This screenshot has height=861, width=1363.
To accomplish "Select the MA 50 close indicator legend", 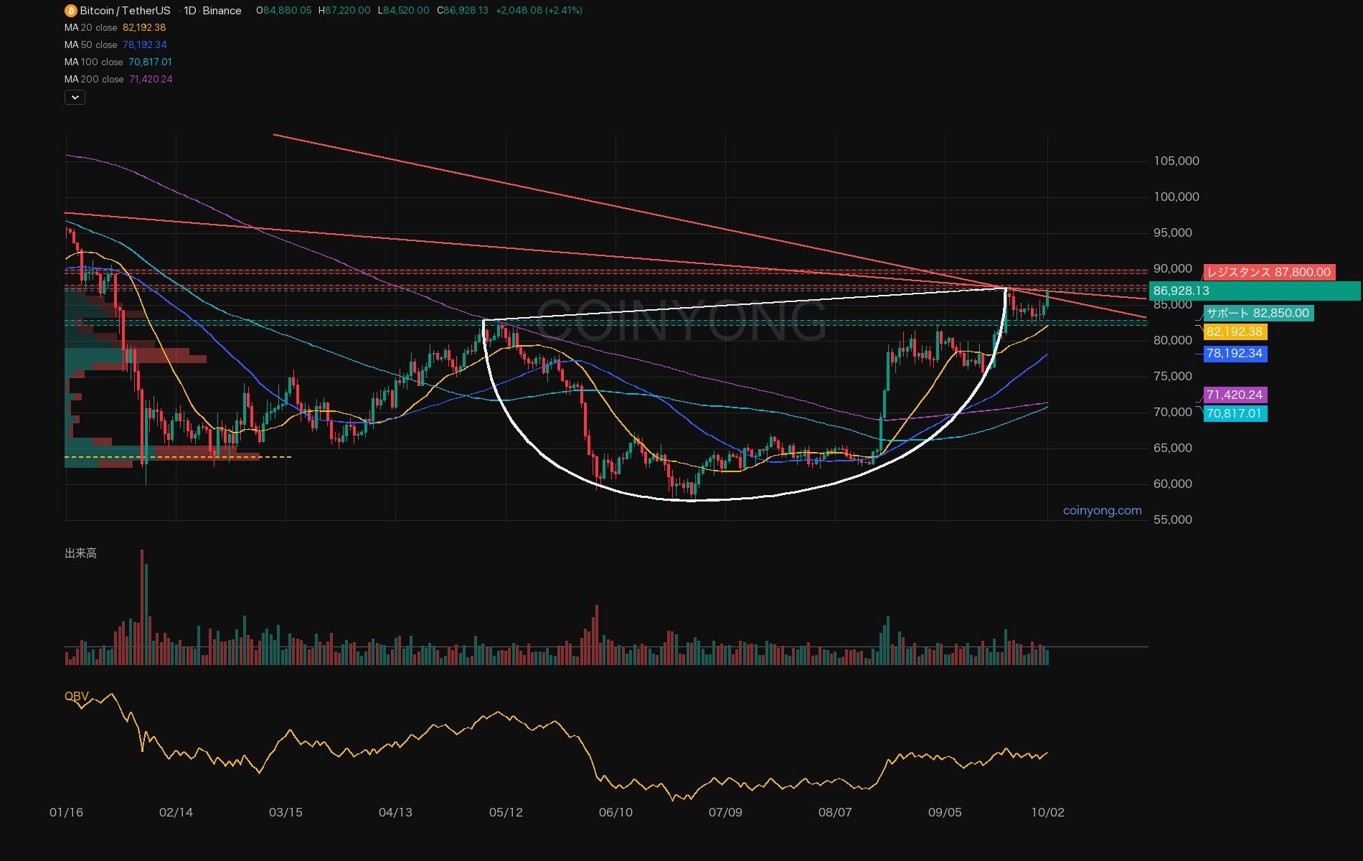I will click(115, 44).
